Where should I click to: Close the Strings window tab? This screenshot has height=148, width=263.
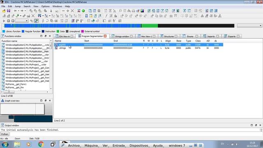pyautogui.click(x=131, y=36)
